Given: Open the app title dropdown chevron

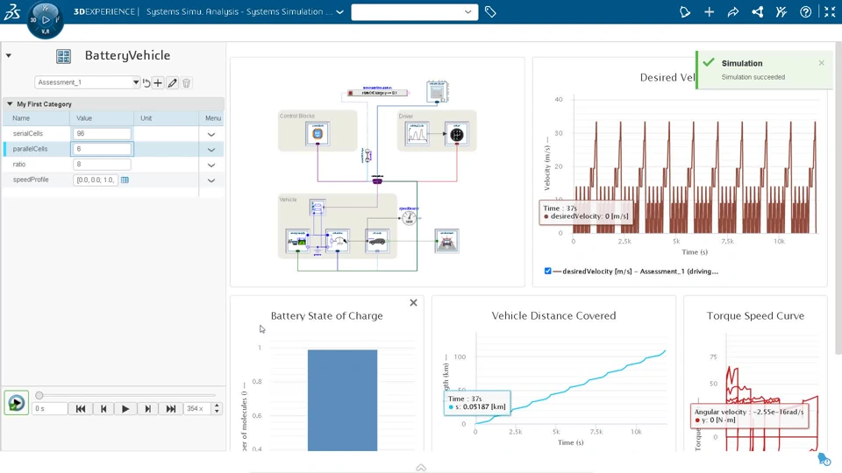Looking at the screenshot, I should click(340, 11).
